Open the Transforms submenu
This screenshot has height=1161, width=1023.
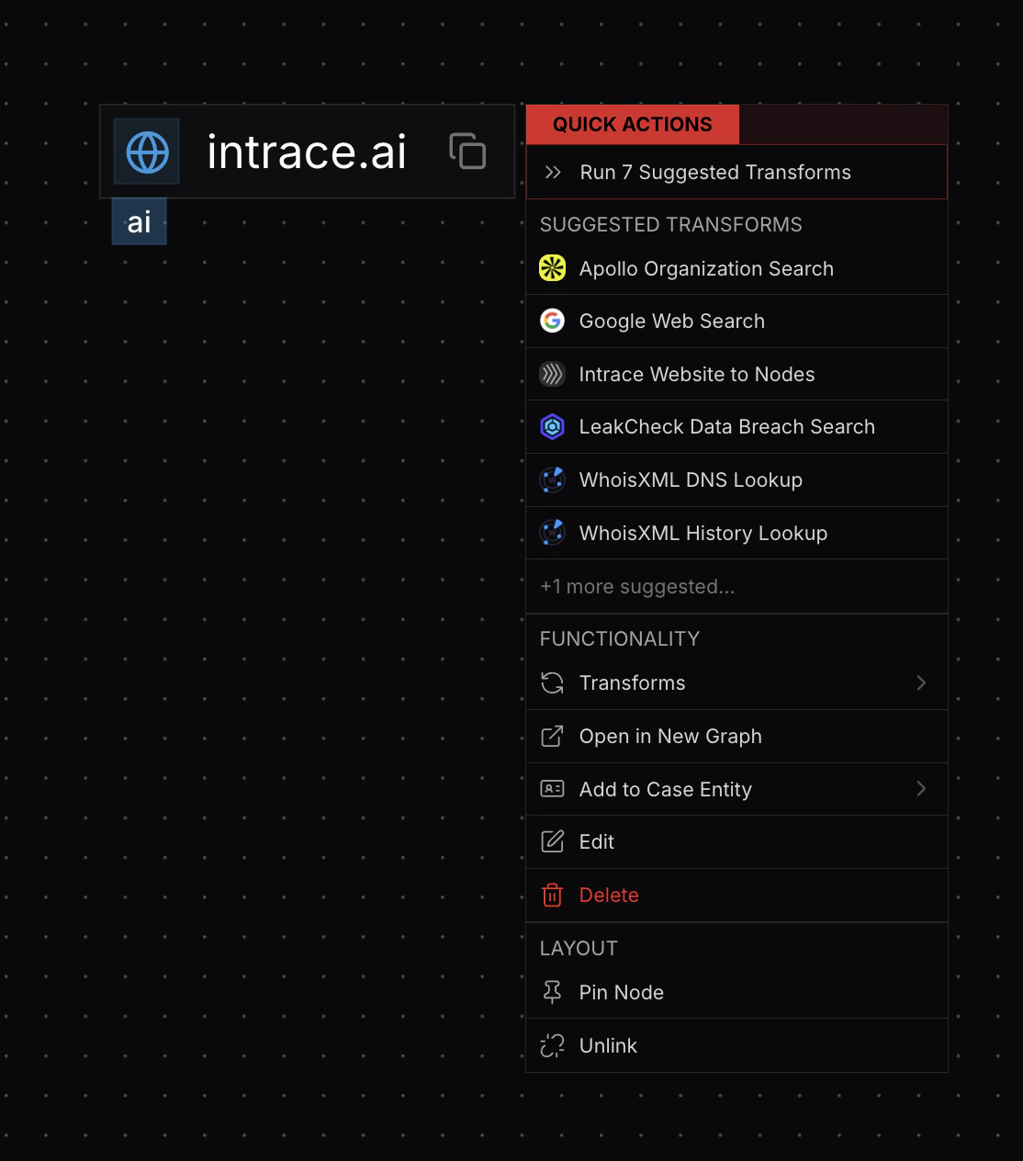[x=736, y=682]
